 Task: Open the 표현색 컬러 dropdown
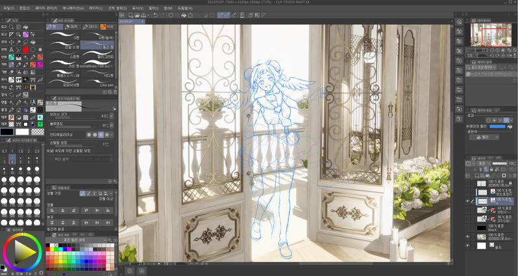pos(484,137)
